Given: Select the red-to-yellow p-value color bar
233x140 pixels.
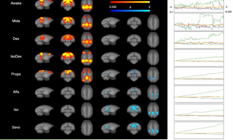Looking at the screenshot, I should point(130,2).
